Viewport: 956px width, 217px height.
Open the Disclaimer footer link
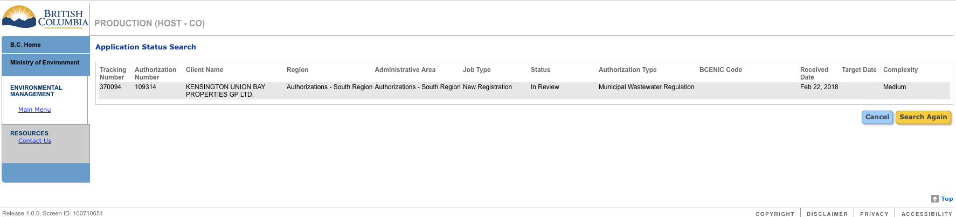pyautogui.click(x=827, y=214)
